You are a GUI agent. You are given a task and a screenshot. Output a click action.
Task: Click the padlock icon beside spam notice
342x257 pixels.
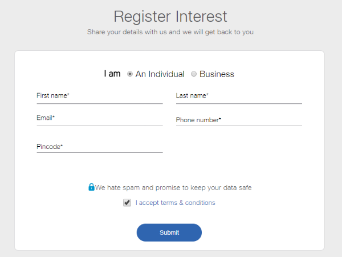(91, 187)
